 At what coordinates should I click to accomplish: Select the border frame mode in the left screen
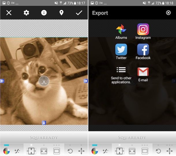(x=57, y=151)
